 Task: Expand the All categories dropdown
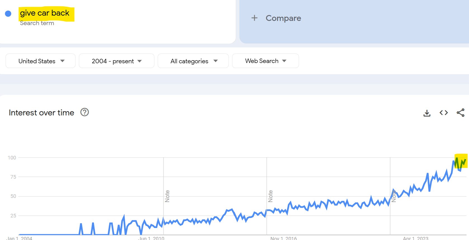pos(193,61)
